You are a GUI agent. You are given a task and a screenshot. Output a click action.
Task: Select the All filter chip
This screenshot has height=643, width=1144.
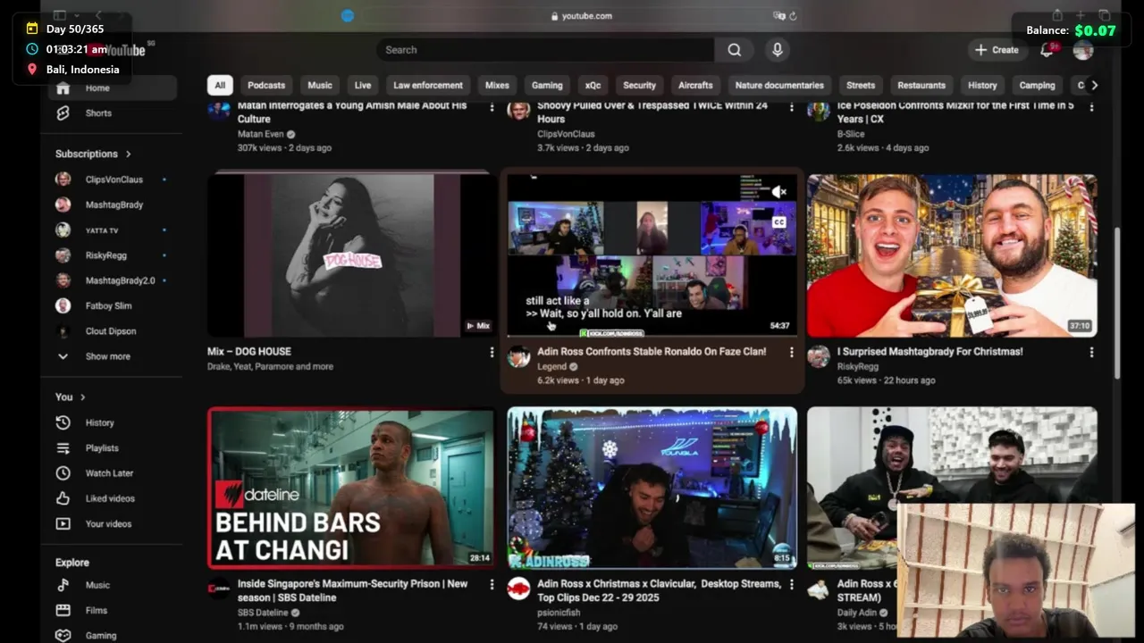pyautogui.click(x=220, y=86)
